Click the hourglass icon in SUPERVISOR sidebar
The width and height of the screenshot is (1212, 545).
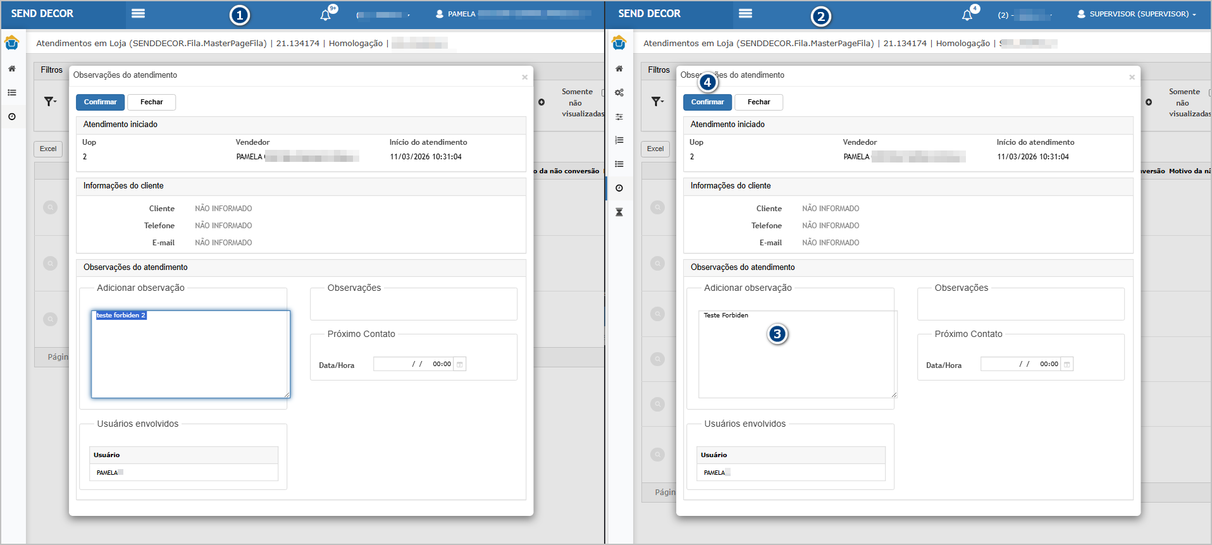point(619,212)
